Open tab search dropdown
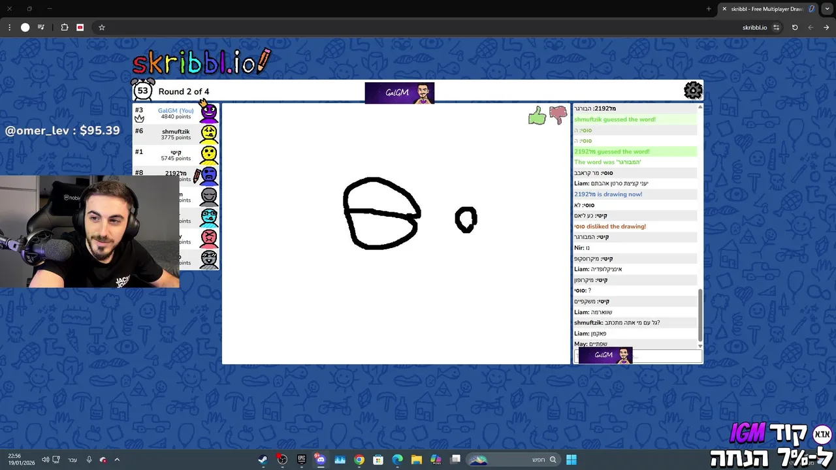 click(826, 8)
